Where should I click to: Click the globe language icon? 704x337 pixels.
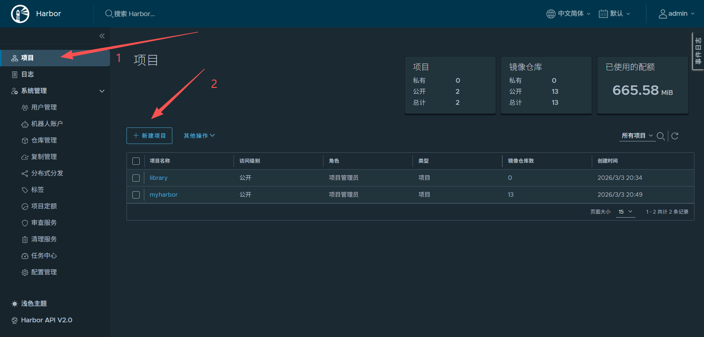(x=551, y=14)
